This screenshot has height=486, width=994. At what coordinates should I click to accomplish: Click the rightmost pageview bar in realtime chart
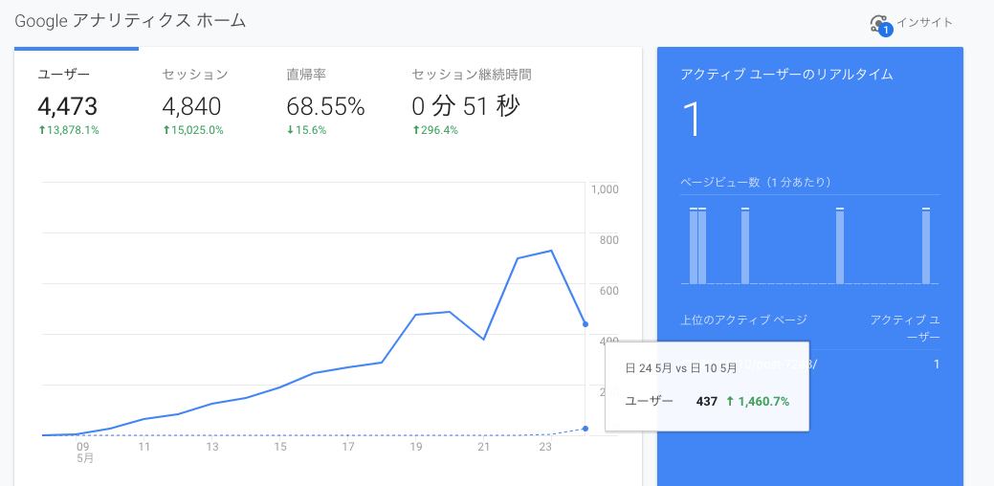pyautogui.click(x=926, y=246)
